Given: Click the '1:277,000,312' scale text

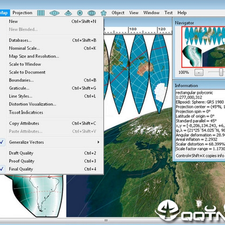Looking at the screenshot, I should pyautogui.click(x=189, y=97).
